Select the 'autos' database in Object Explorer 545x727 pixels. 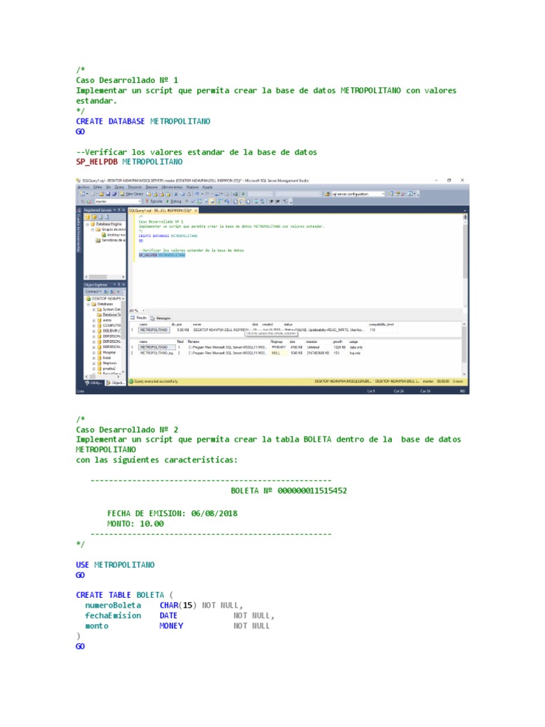pos(106,320)
